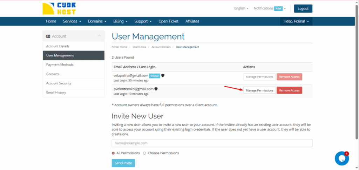Remove Access for pvelenteenko@gmail.com
The height and width of the screenshot is (170, 359).
point(289,90)
